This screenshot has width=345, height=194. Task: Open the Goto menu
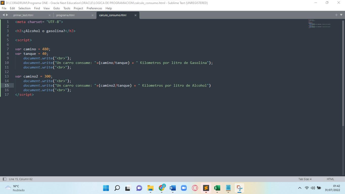point(57,8)
